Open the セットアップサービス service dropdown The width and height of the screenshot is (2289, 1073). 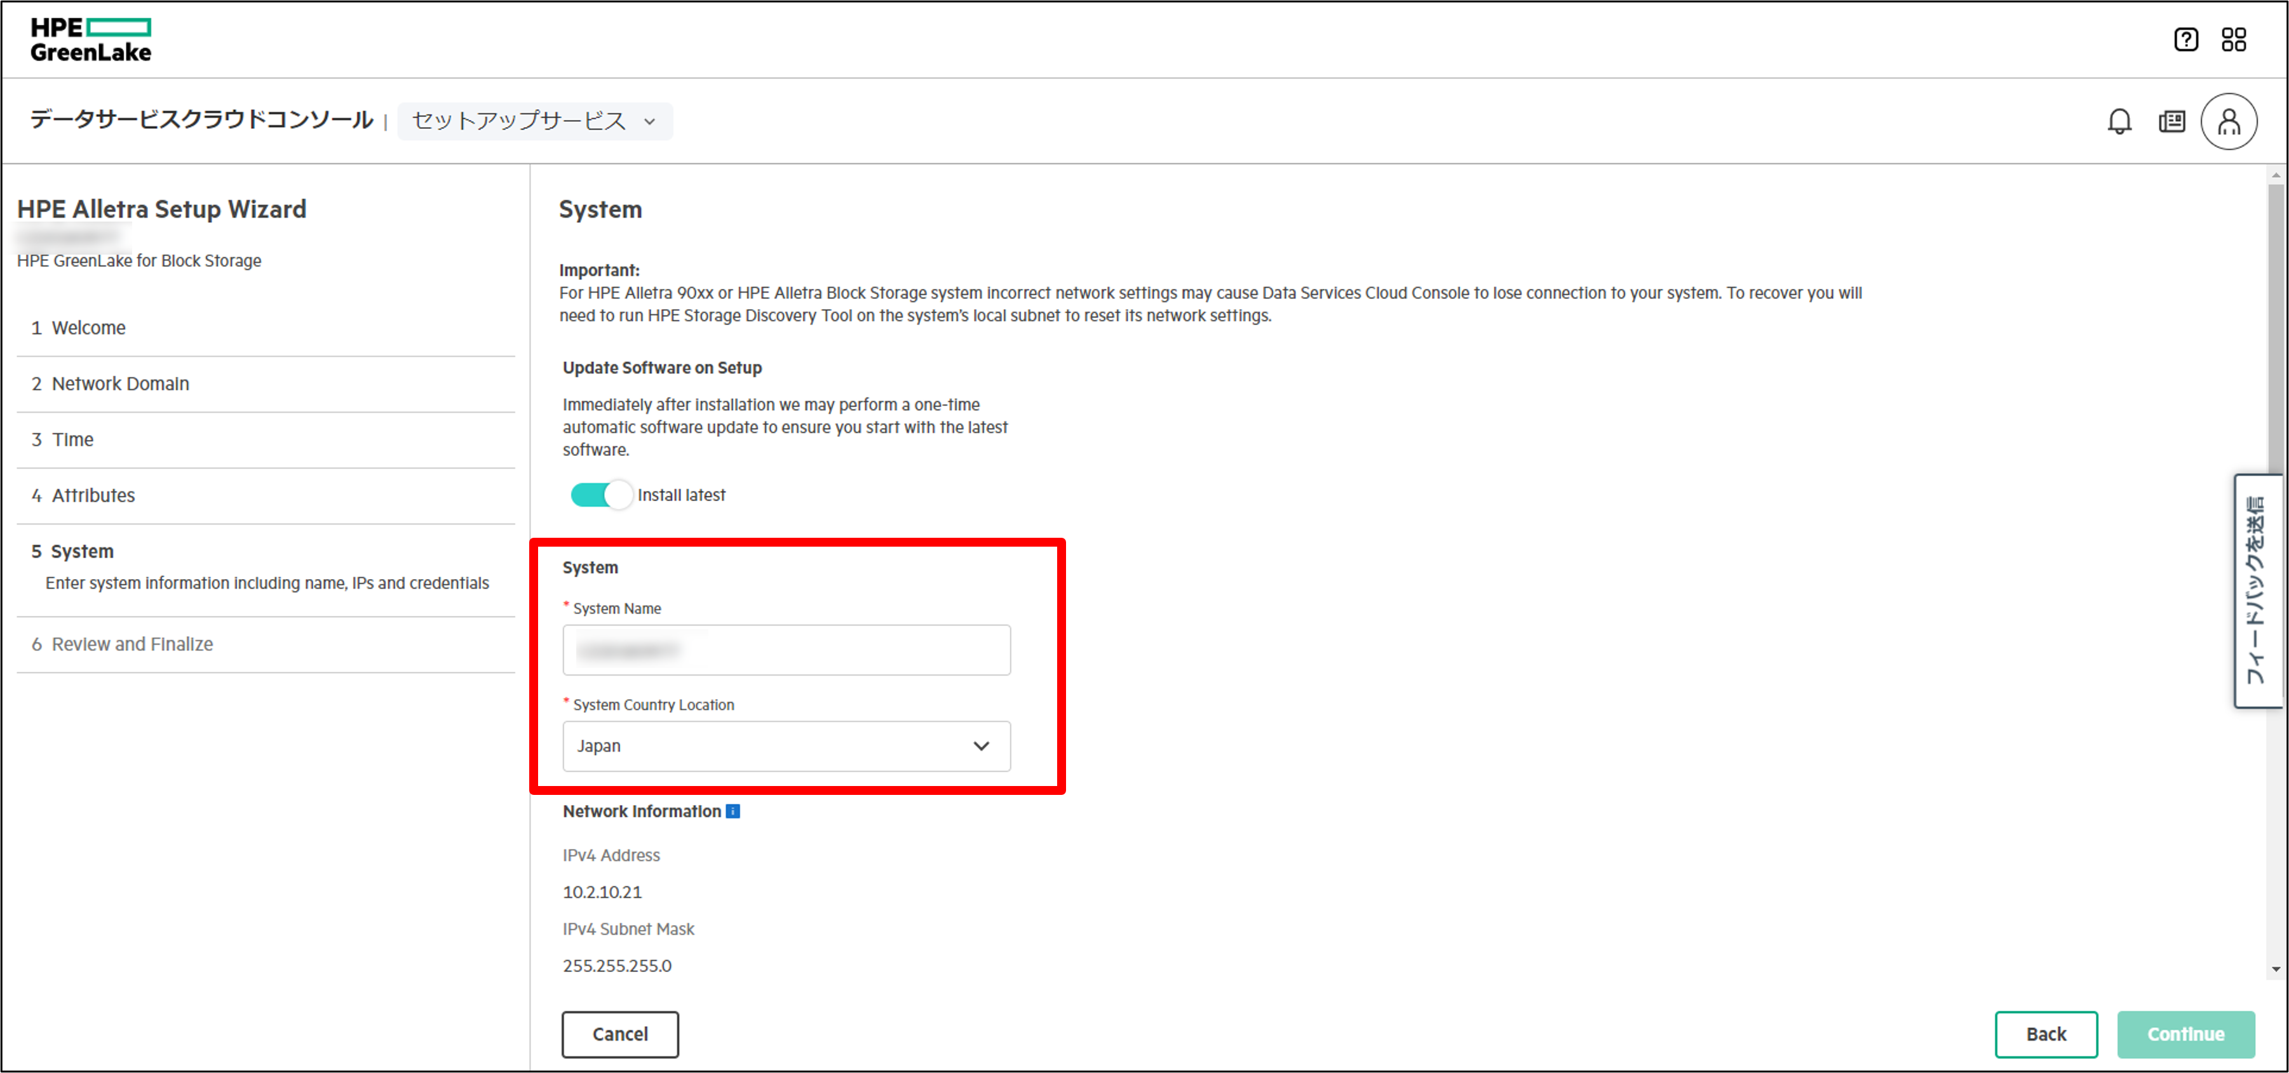point(535,121)
